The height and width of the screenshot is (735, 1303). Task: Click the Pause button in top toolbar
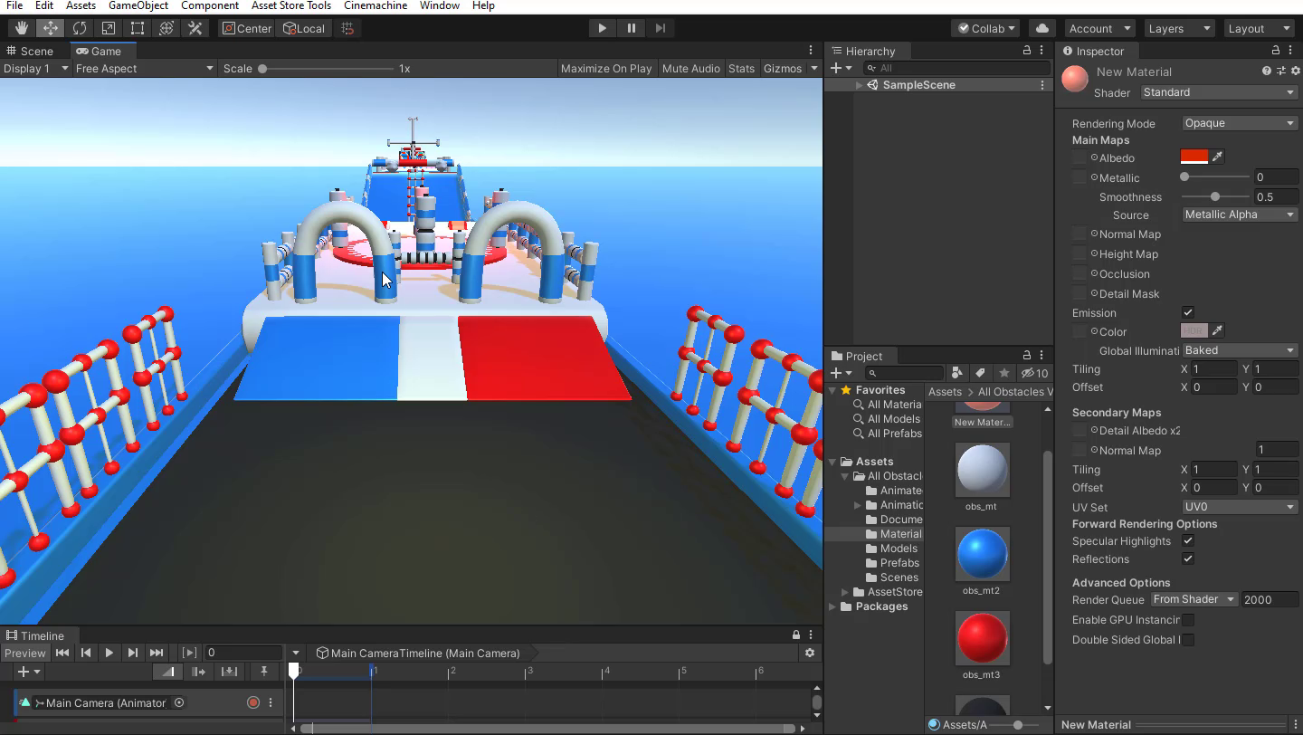pos(631,28)
